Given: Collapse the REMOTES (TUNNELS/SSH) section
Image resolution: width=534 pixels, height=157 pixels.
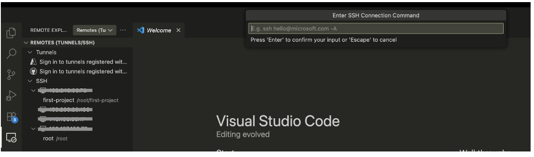Looking at the screenshot, I should [26, 42].
